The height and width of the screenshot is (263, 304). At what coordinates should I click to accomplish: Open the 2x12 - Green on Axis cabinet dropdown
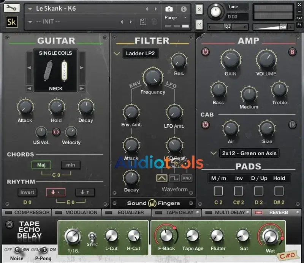(x=249, y=153)
